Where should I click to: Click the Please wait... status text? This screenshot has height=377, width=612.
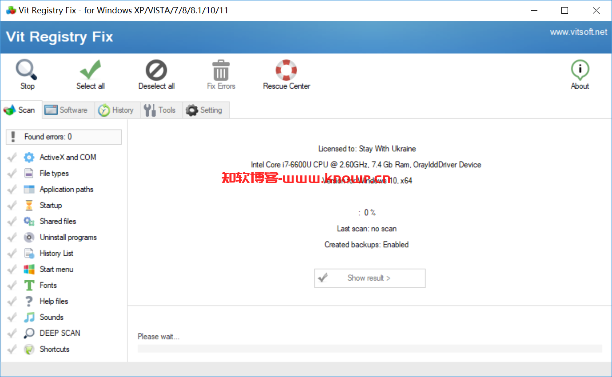[159, 337]
